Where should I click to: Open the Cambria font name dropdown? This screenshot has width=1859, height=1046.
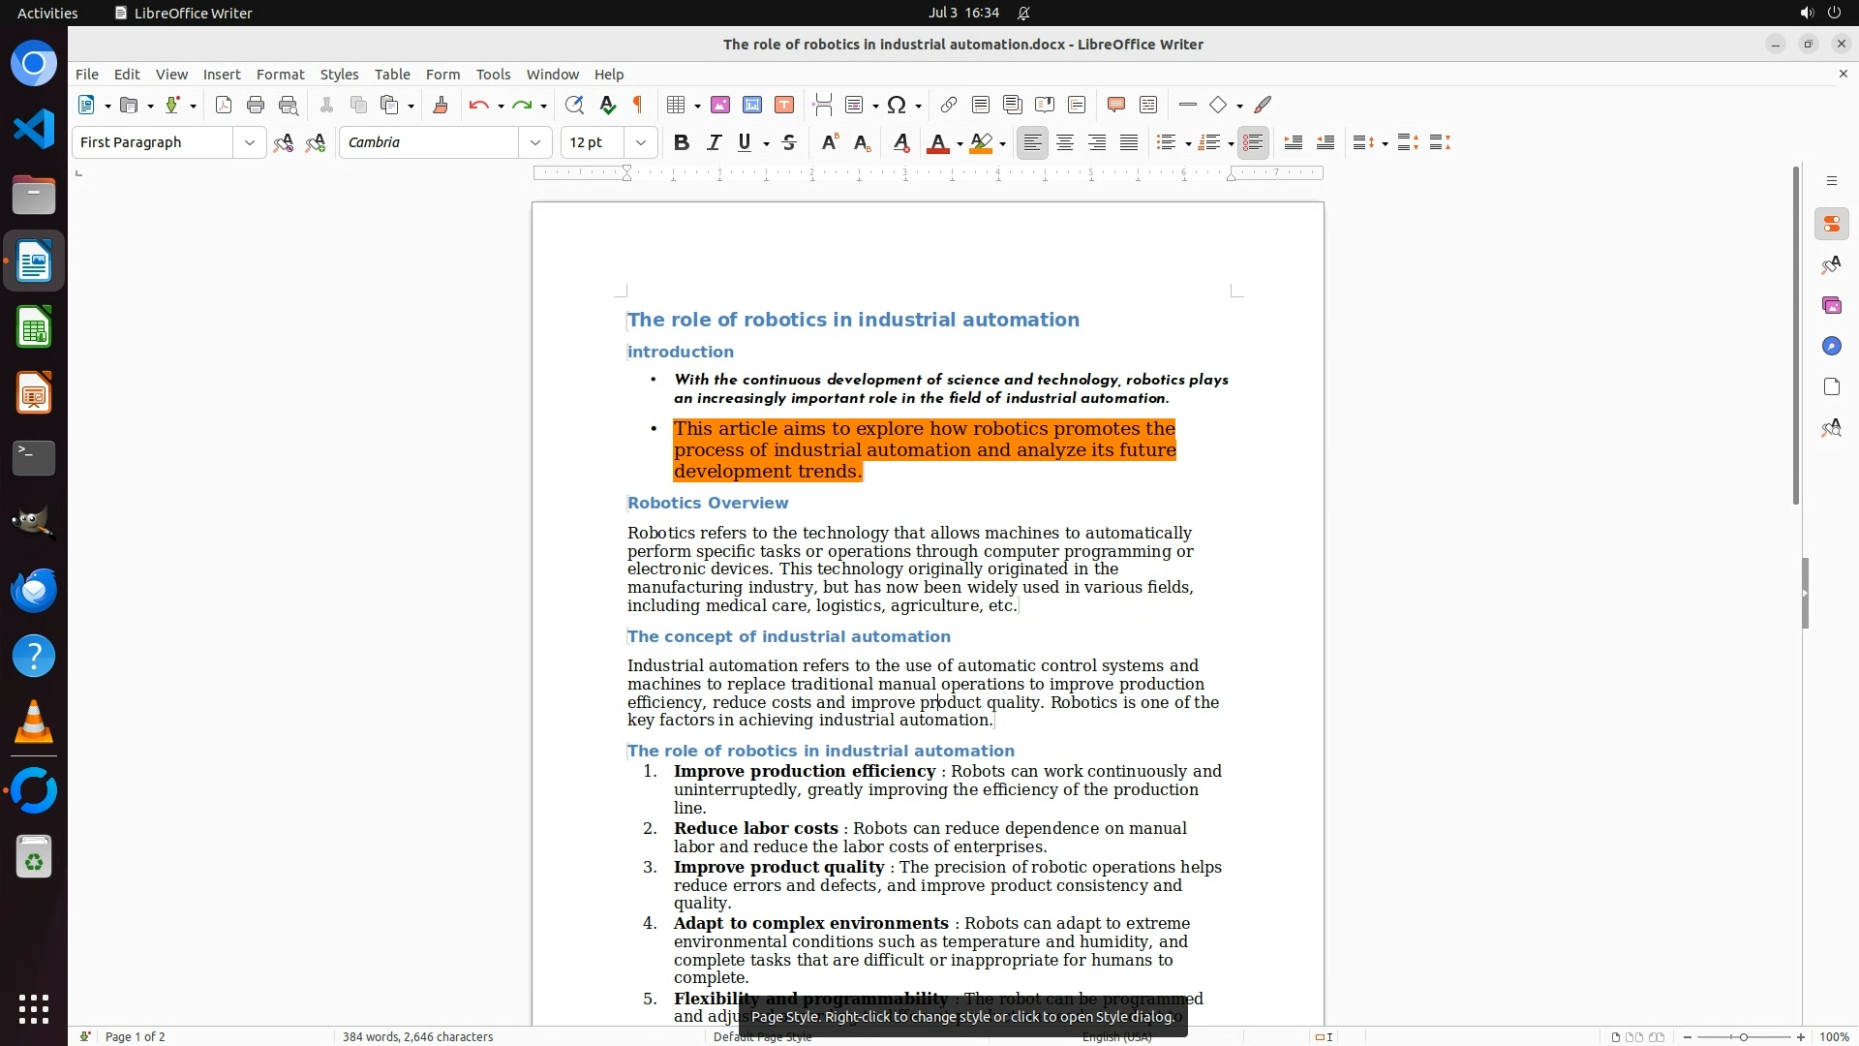[535, 143]
